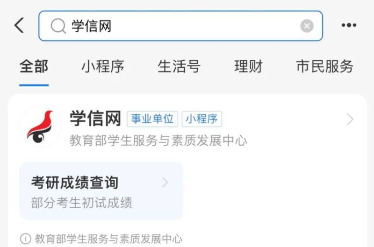374x247 pixels.
Task: Tap 教育部学生服务与素质发展中心 subtitle under 学信网
Action: [x=158, y=140]
